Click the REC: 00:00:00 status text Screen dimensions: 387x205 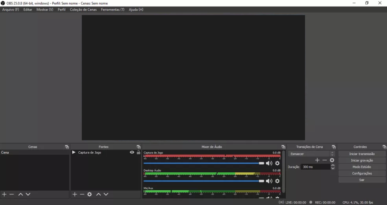coord(325,202)
